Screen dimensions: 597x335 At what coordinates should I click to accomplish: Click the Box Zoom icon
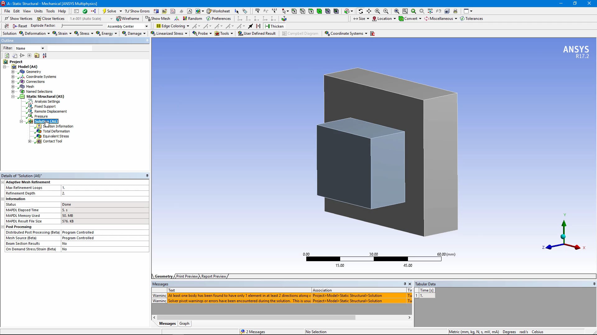click(386, 11)
